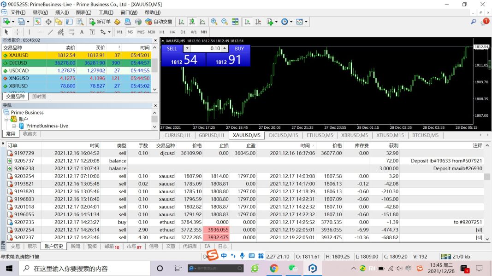Open the 文件(F) menu

[x=18, y=12]
